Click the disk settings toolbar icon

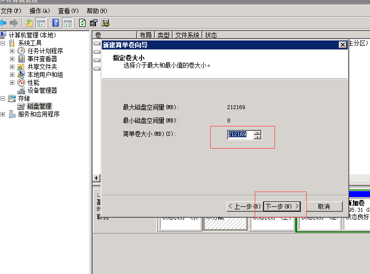pyautogui.click(x=105, y=23)
